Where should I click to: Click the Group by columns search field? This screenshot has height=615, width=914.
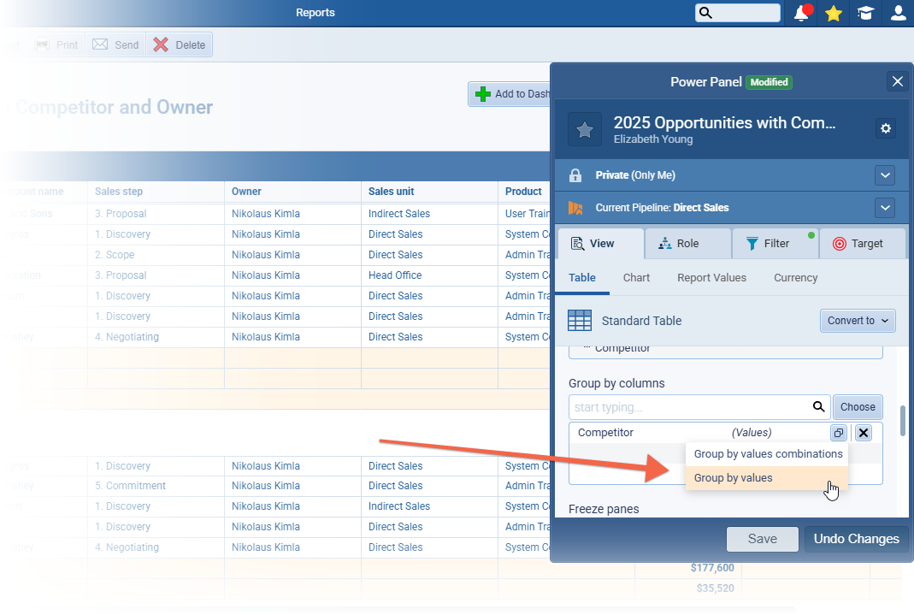click(x=688, y=407)
